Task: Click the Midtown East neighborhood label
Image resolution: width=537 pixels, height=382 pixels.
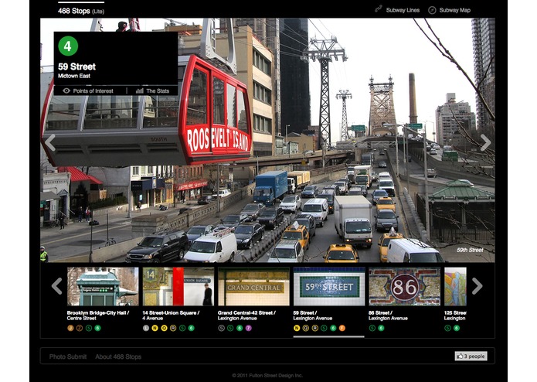Action: coord(74,76)
